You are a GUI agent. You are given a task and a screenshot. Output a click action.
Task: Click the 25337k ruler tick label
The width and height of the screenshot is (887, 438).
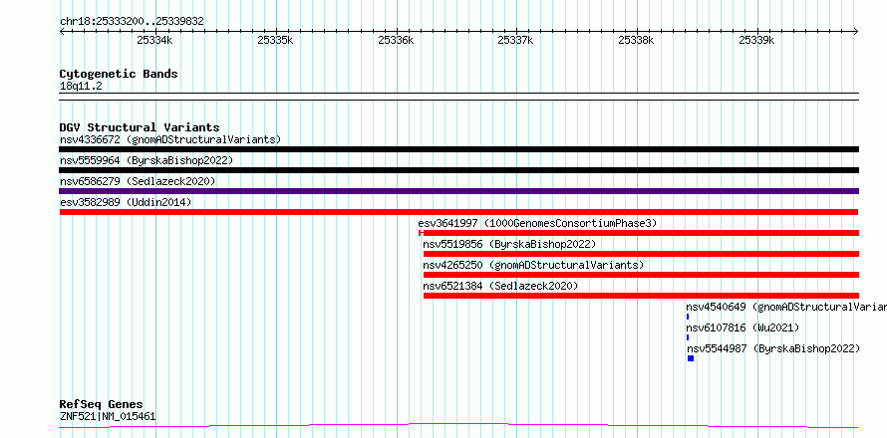click(x=516, y=40)
